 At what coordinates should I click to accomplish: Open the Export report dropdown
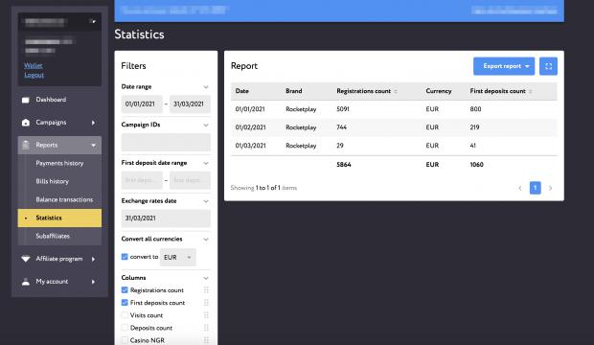pyautogui.click(x=504, y=66)
